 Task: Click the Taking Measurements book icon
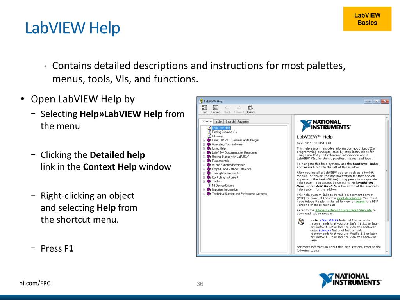[x=209, y=173]
